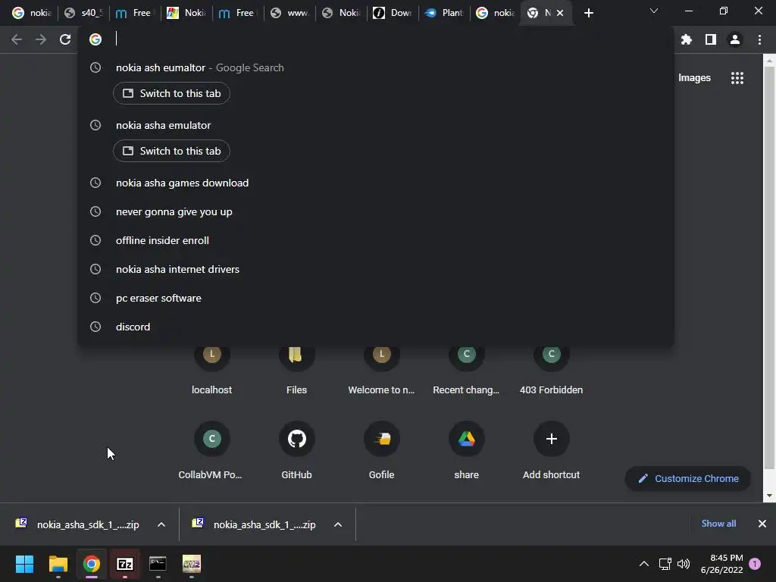Screen dimensions: 776x582
Task: Open 403 Forbidden shortcut
Action: [x=552, y=370]
